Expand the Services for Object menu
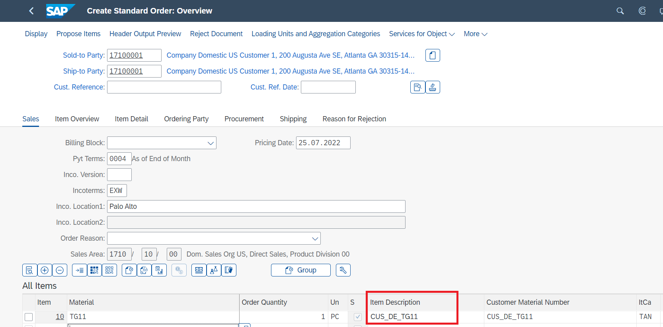 tap(422, 34)
